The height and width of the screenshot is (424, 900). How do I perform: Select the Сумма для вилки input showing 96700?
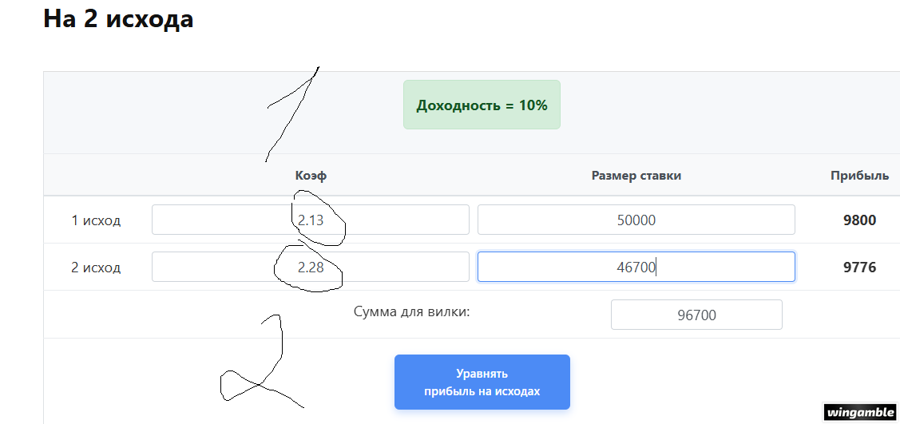pos(696,315)
